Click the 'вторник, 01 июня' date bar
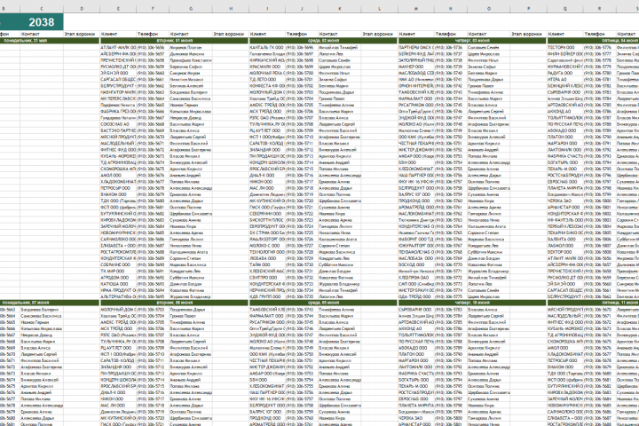This screenshot has height=426, width=639. pos(175,41)
